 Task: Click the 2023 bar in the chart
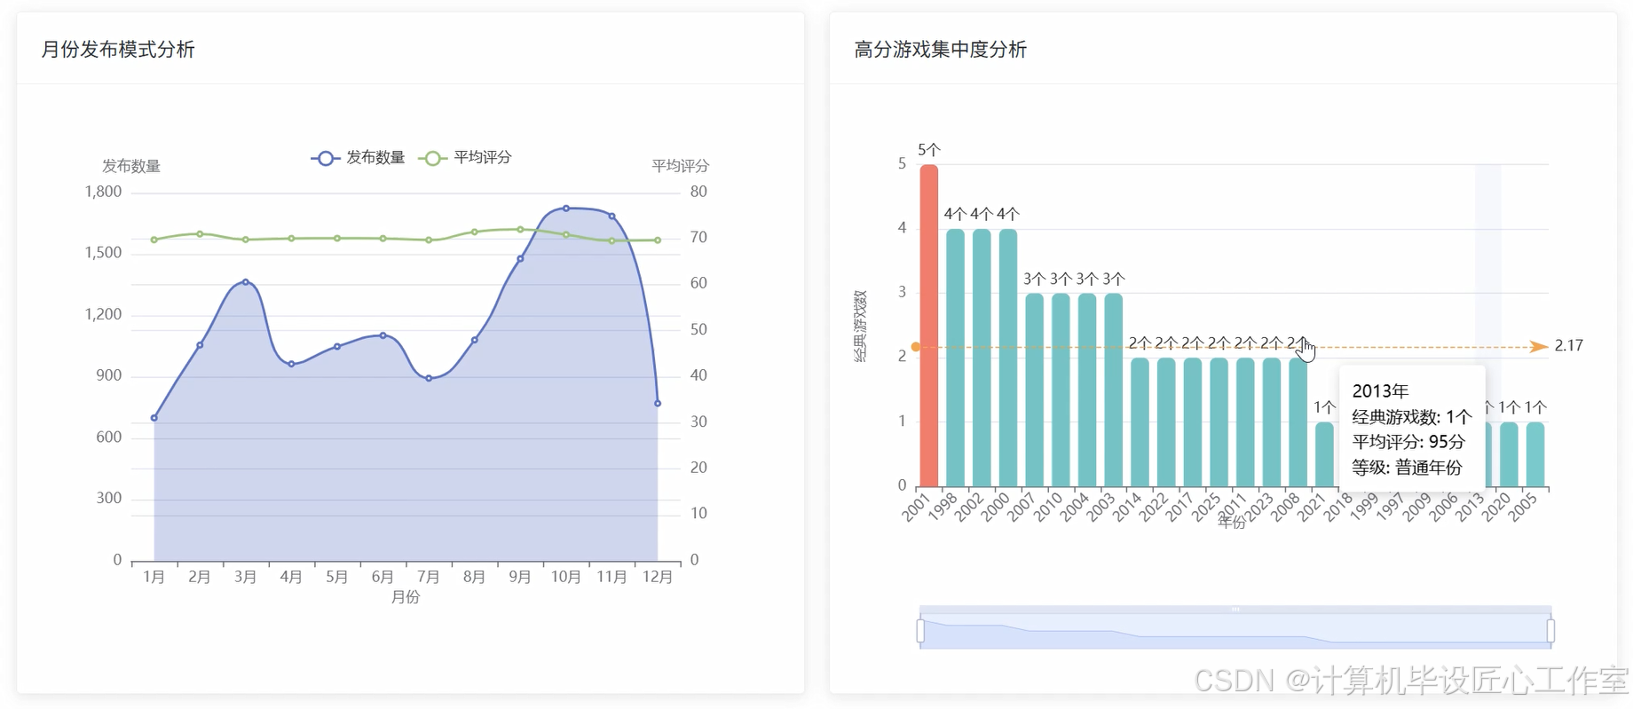[1271, 422]
